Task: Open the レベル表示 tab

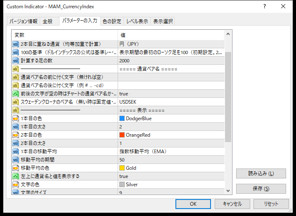Action: coord(137,21)
